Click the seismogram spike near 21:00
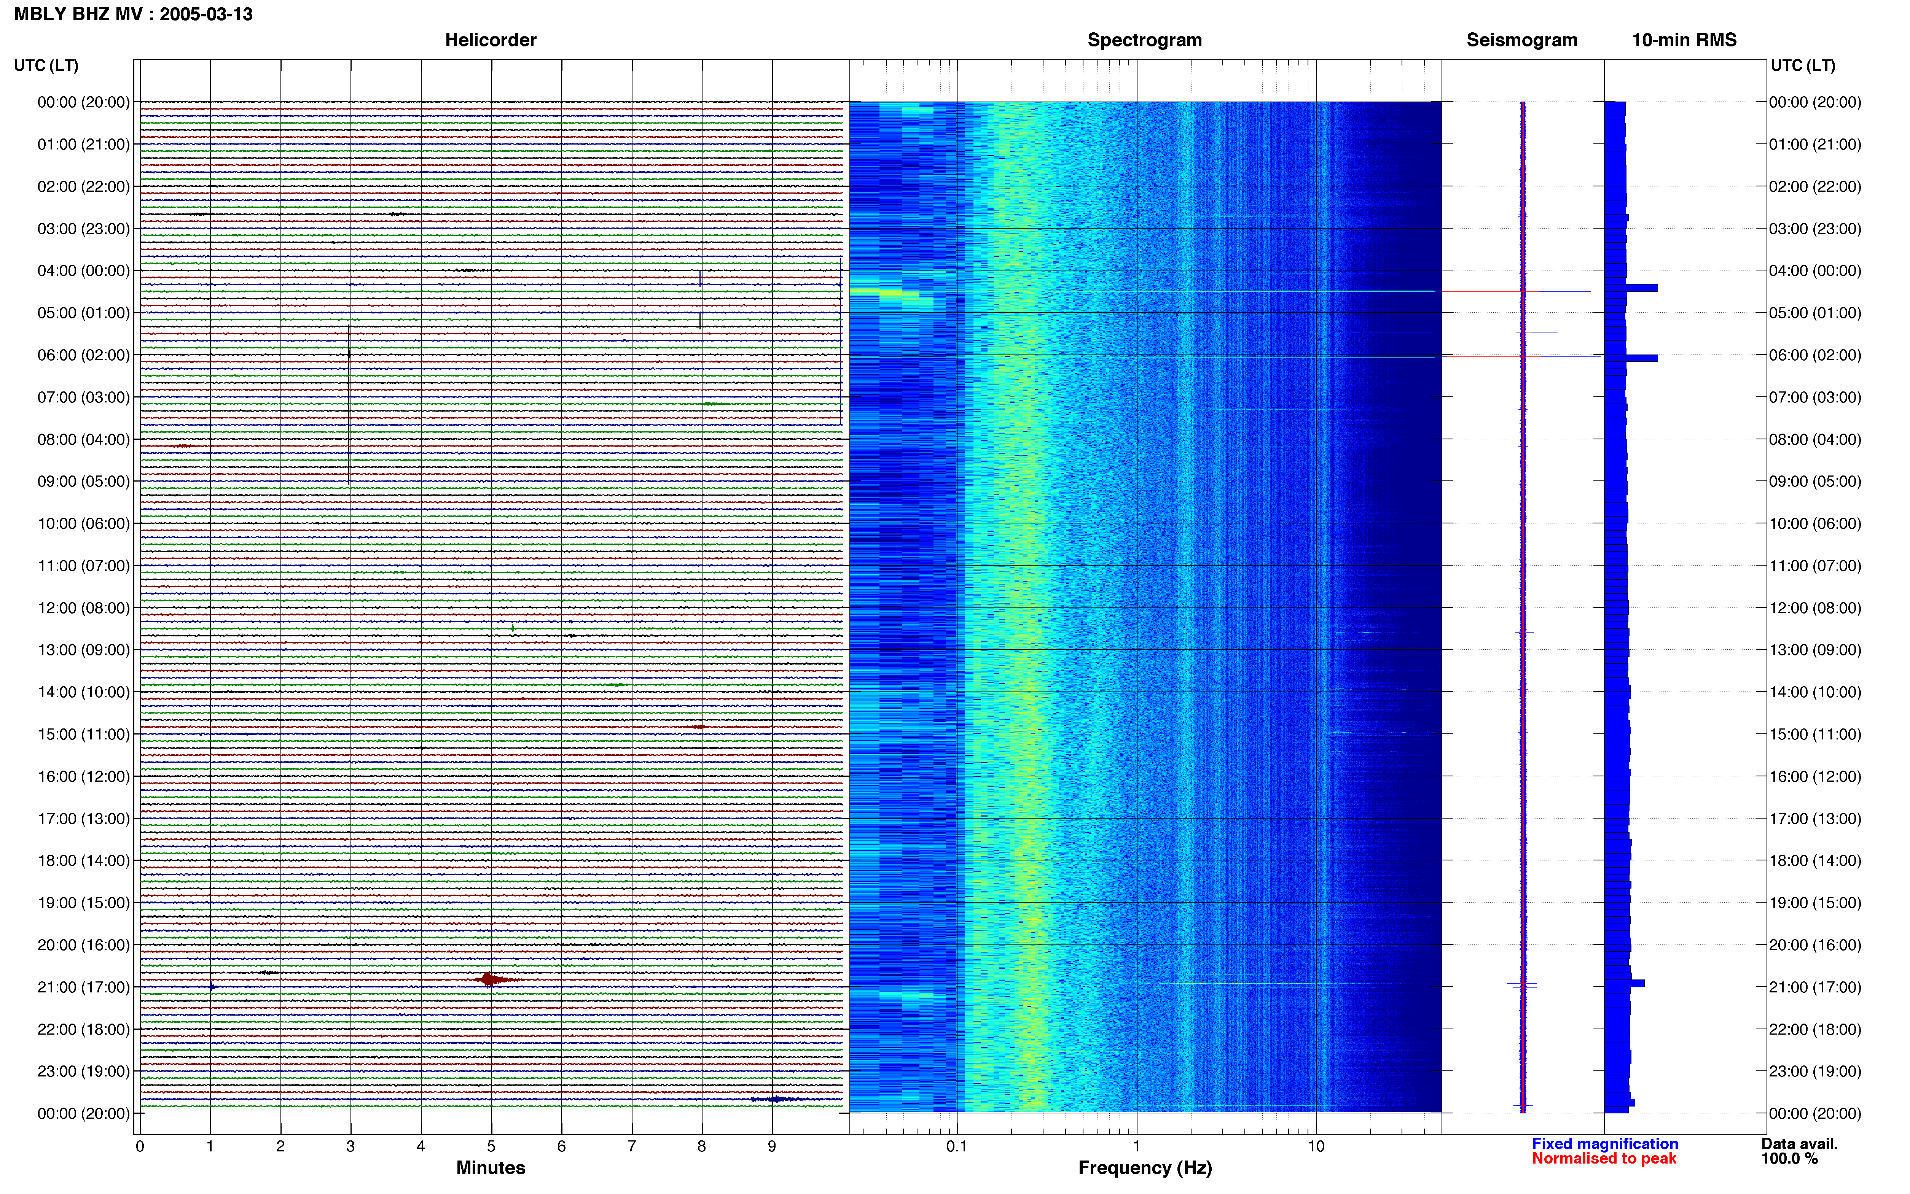Image resolution: width=1910 pixels, height=1194 pixels. [1523, 984]
